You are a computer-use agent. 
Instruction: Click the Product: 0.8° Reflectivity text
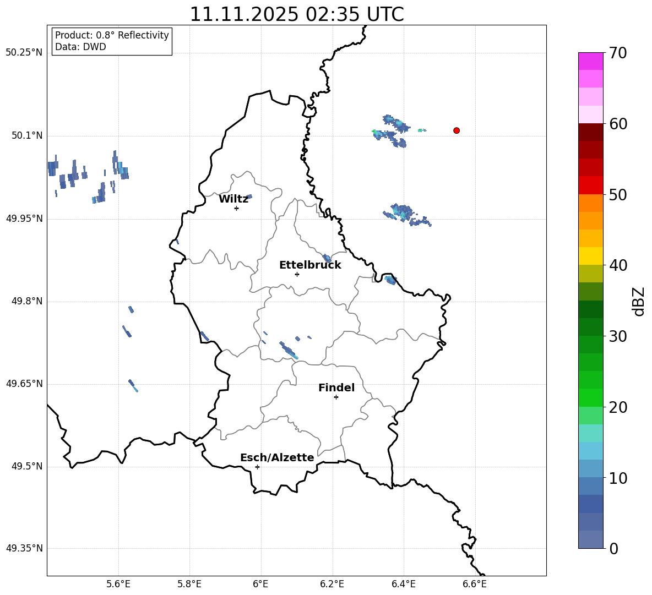(x=112, y=35)
